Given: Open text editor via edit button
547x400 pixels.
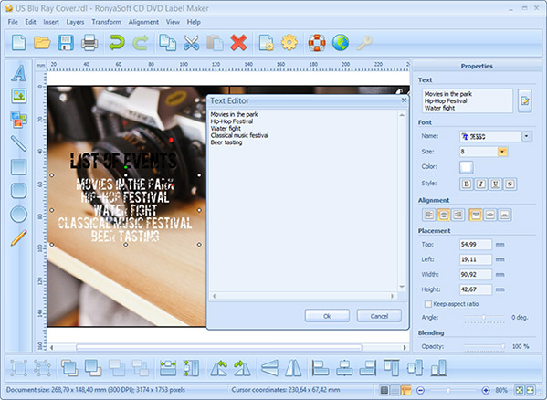Looking at the screenshot, I should coord(525,100).
